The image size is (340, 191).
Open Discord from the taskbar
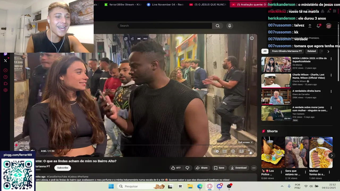click(219, 186)
